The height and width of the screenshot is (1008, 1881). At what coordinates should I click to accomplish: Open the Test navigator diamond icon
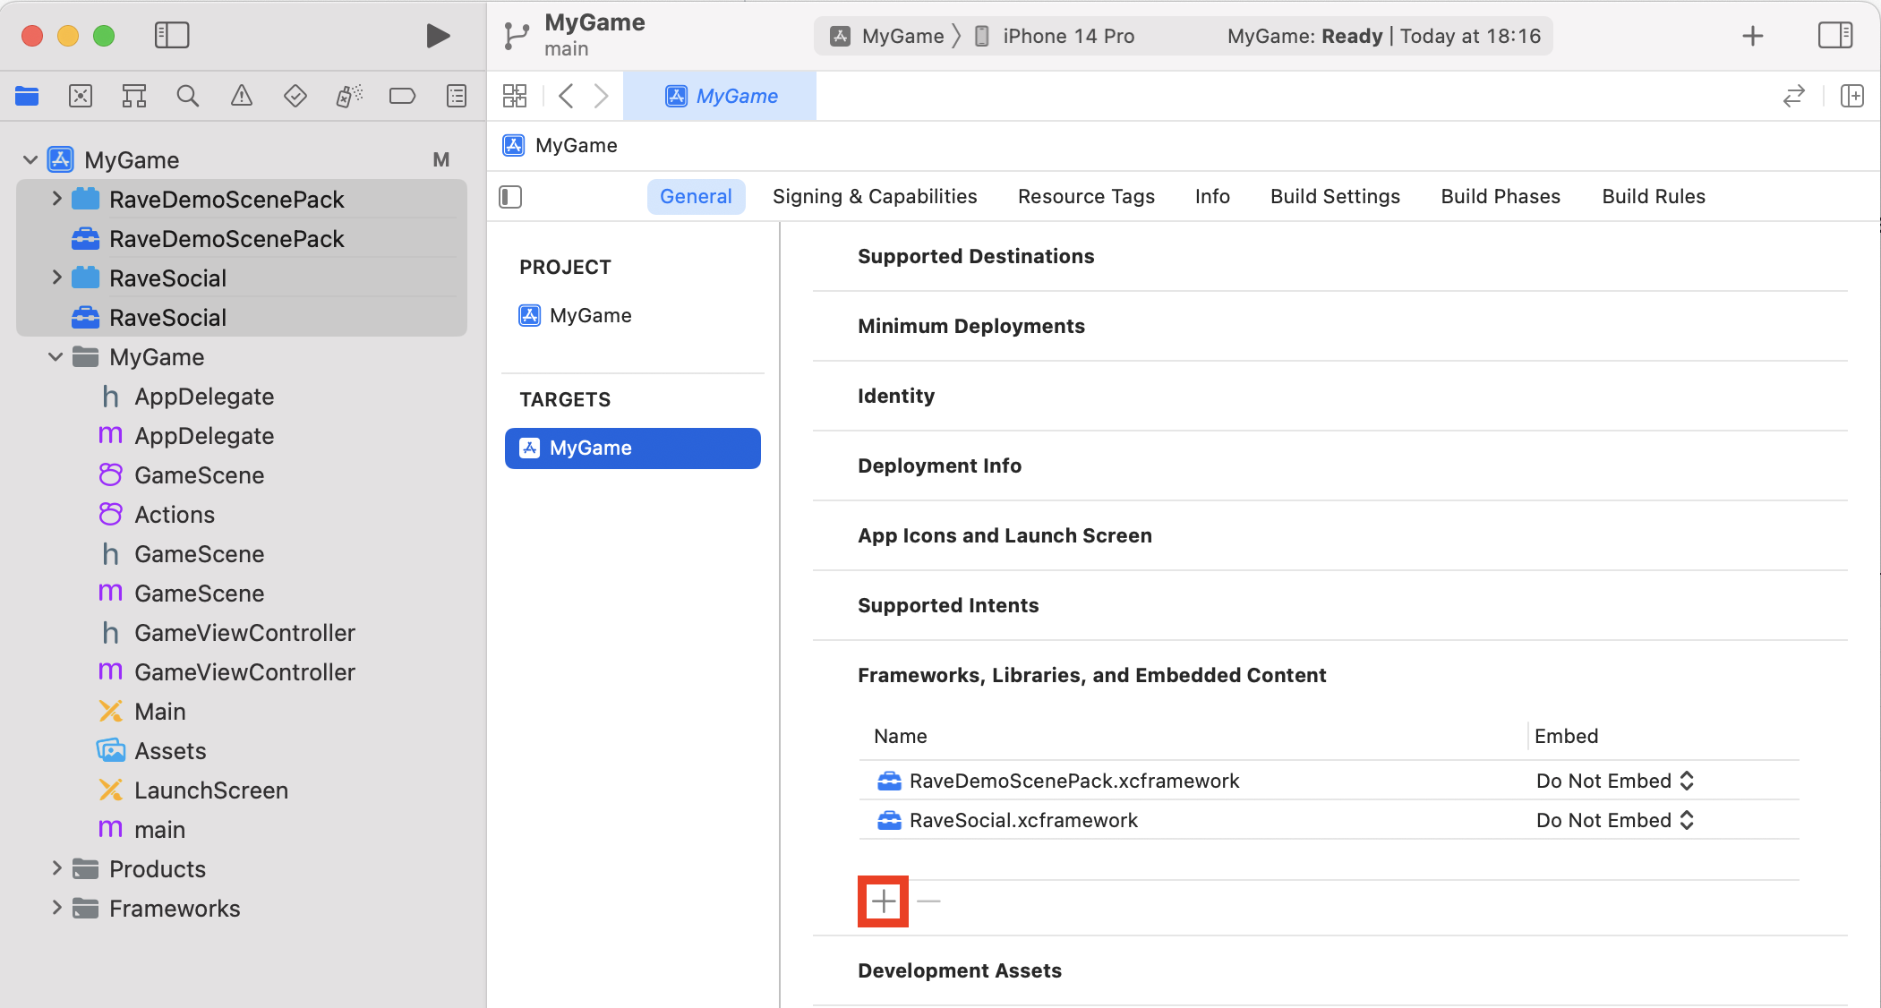[x=295, y=96]
